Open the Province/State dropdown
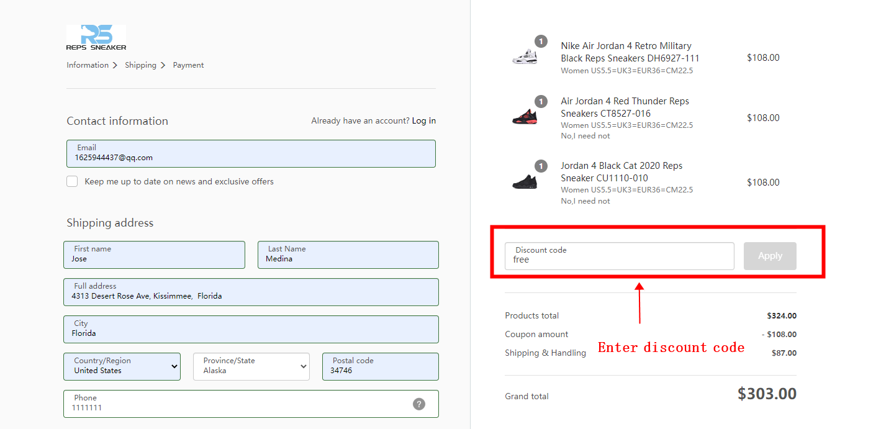881x429 pixels. [x=251, y=366]
